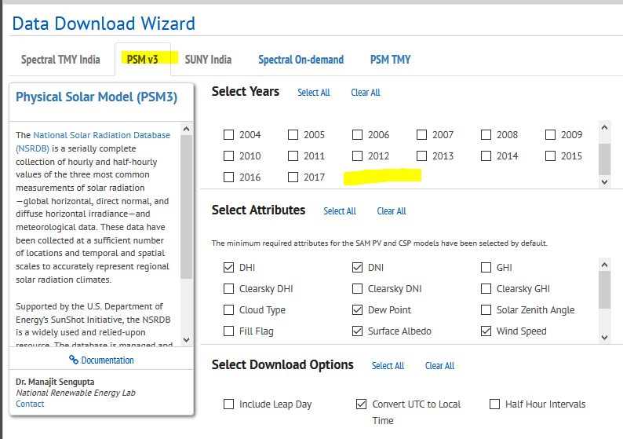This screenshot has width=623, height=439.
Task: Check the 2017 year checkbox
Action: coord(293,177)
